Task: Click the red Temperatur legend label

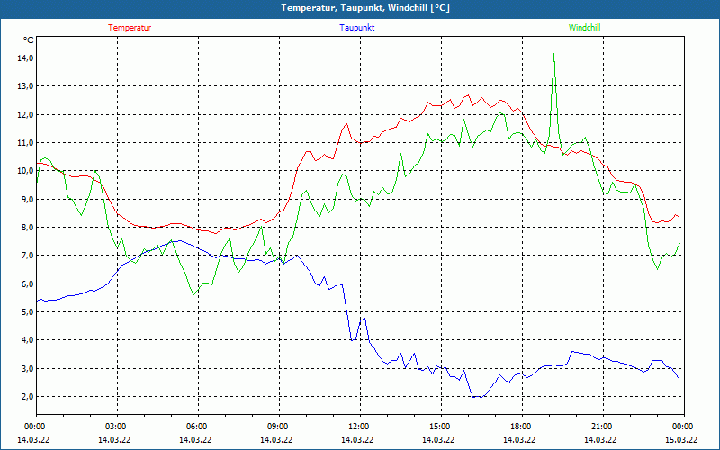Action: (x=130, y=28)
